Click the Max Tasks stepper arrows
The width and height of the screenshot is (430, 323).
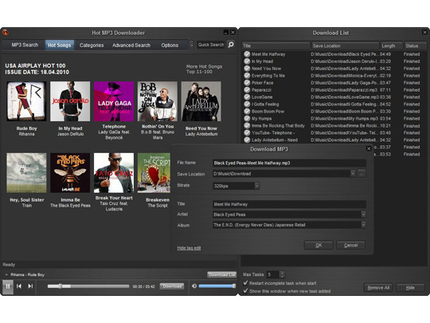pyautogui.click(x=282, y=274)
